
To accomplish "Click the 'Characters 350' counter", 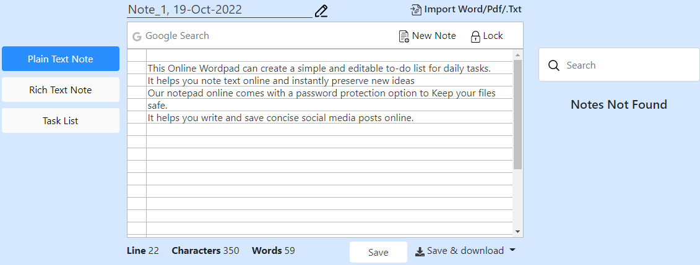I will (x=205, y=251).
